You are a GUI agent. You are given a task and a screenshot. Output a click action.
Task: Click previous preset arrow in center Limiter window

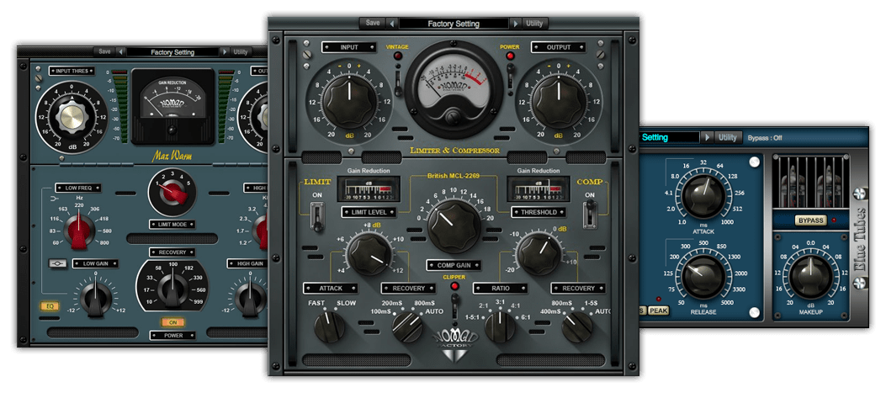(x=392, y=24)
